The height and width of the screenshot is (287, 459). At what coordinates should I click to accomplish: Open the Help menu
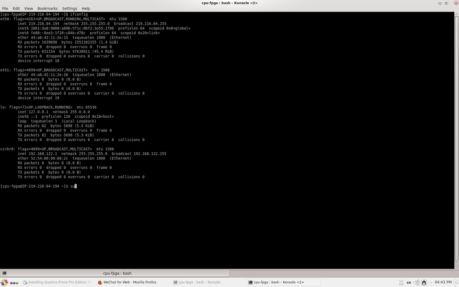pos(86,8)
